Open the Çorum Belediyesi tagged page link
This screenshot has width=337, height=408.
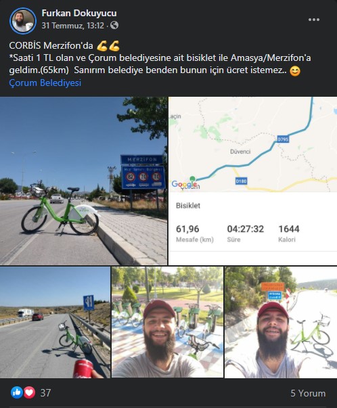(x=45, y=83)
